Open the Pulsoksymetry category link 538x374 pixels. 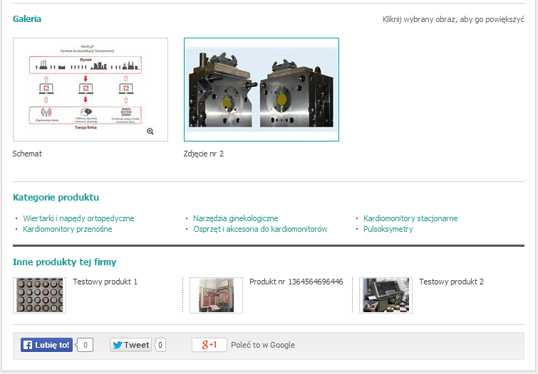coord(388,229)
